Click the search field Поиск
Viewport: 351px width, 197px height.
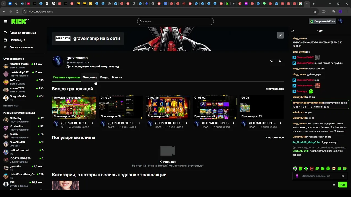(x=175, y=21)
